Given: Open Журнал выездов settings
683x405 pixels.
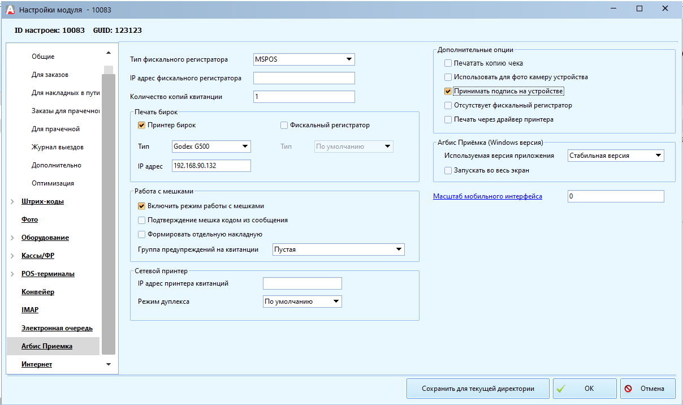Looking at the screenshot, I should click(x=58, y=147).
